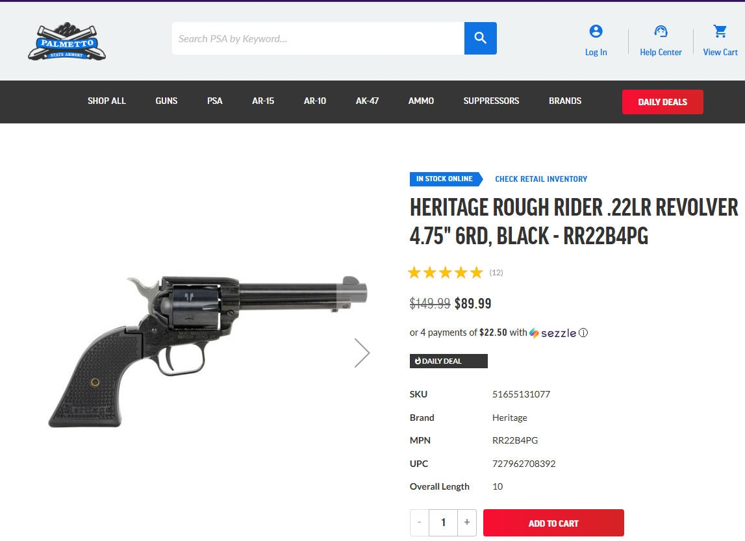Screen dimensions: 745x541
Task: Open the SHOP ALL menu
Action: pyautogui.click(x=107, y=101)
